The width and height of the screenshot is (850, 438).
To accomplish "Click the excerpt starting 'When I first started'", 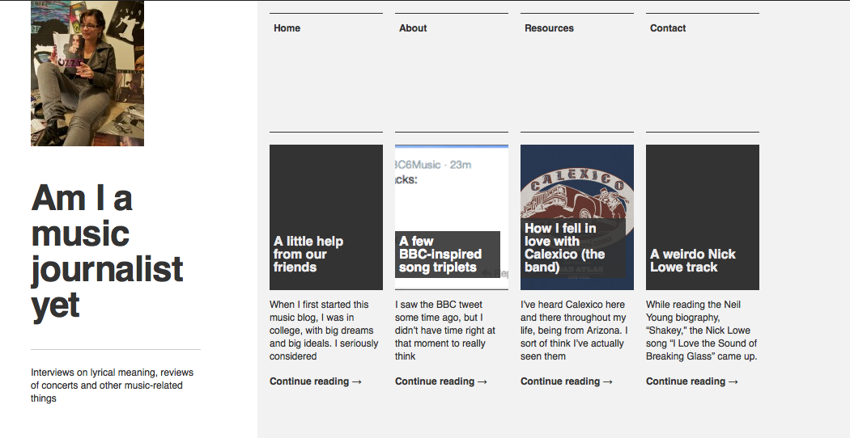I will 324,331.
